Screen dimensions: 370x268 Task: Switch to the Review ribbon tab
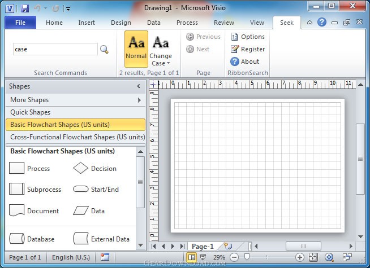tap(224, 23)
